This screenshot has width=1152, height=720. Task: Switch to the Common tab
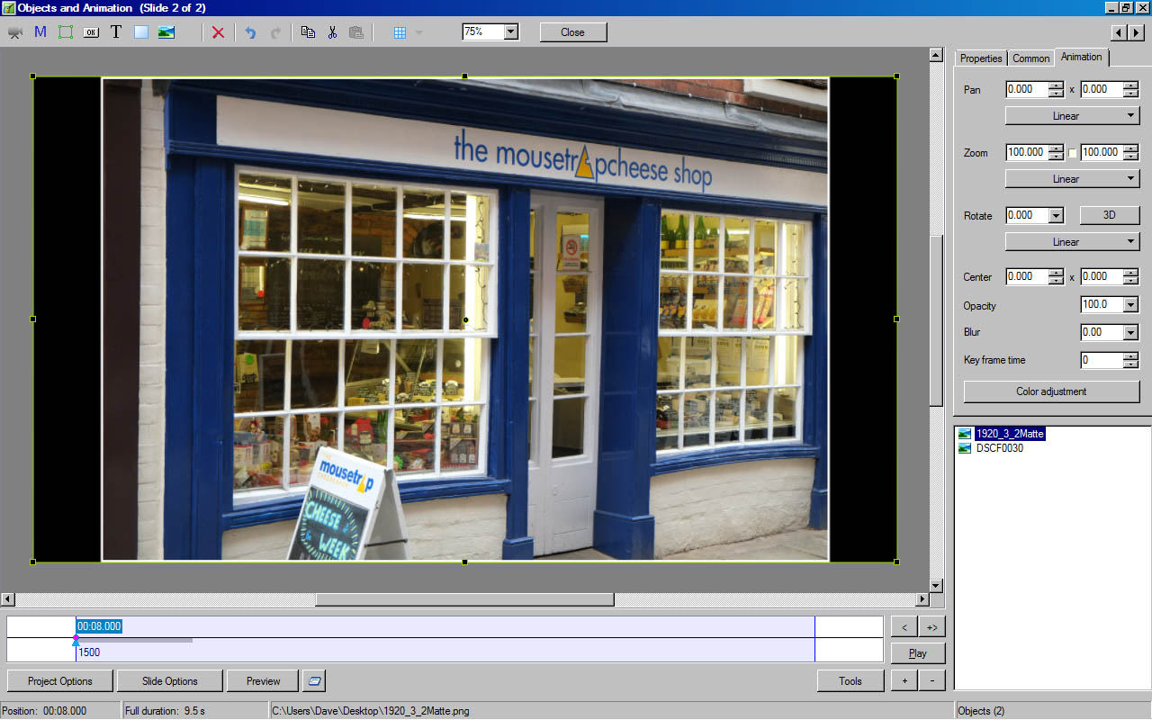[1031, 58]
